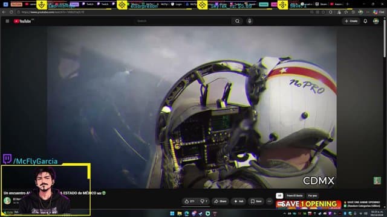
Task: Start voice search with the microphone
Action: (250, 21)
